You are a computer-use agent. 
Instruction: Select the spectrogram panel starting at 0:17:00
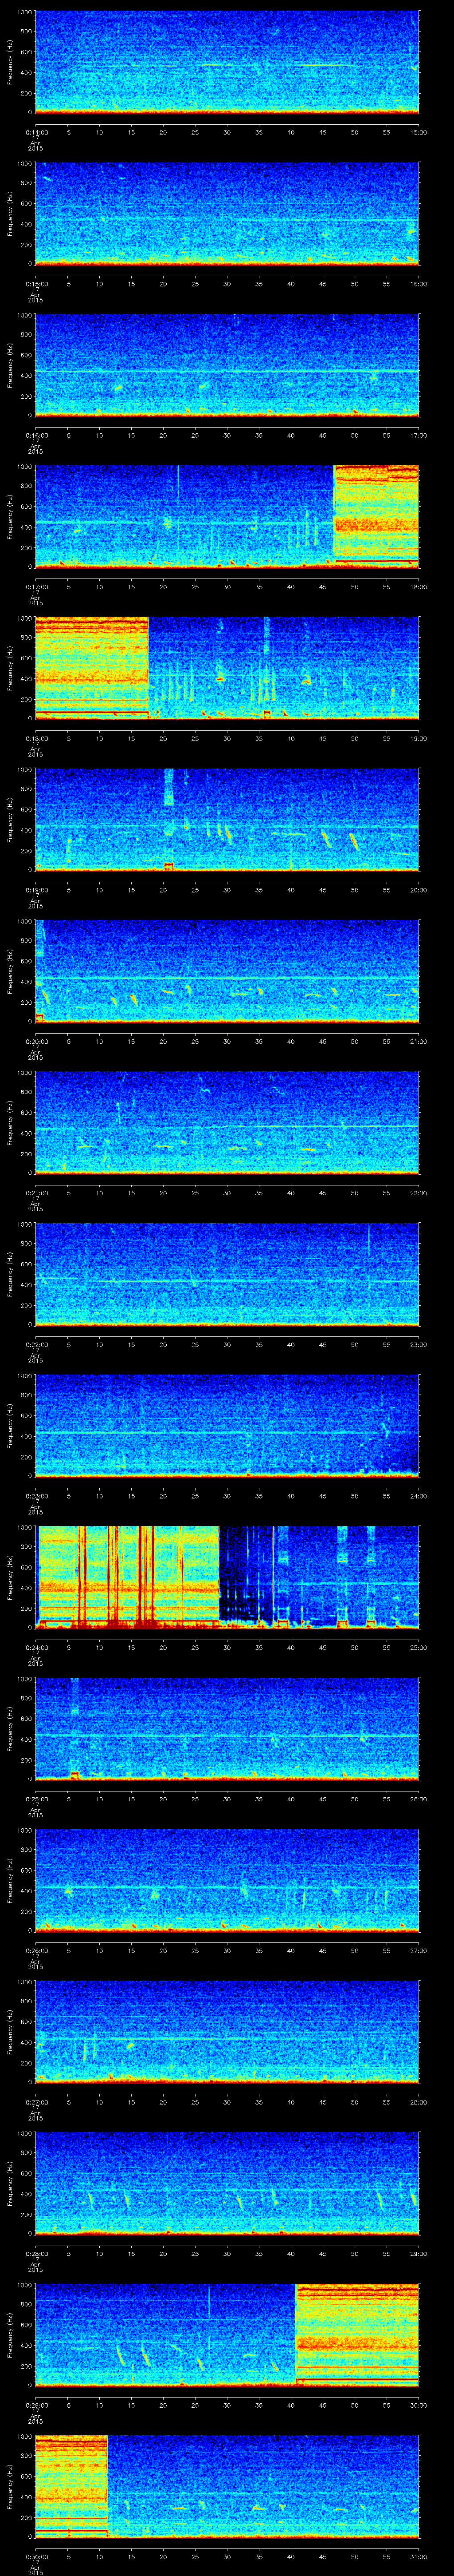(x=227, y=517)
